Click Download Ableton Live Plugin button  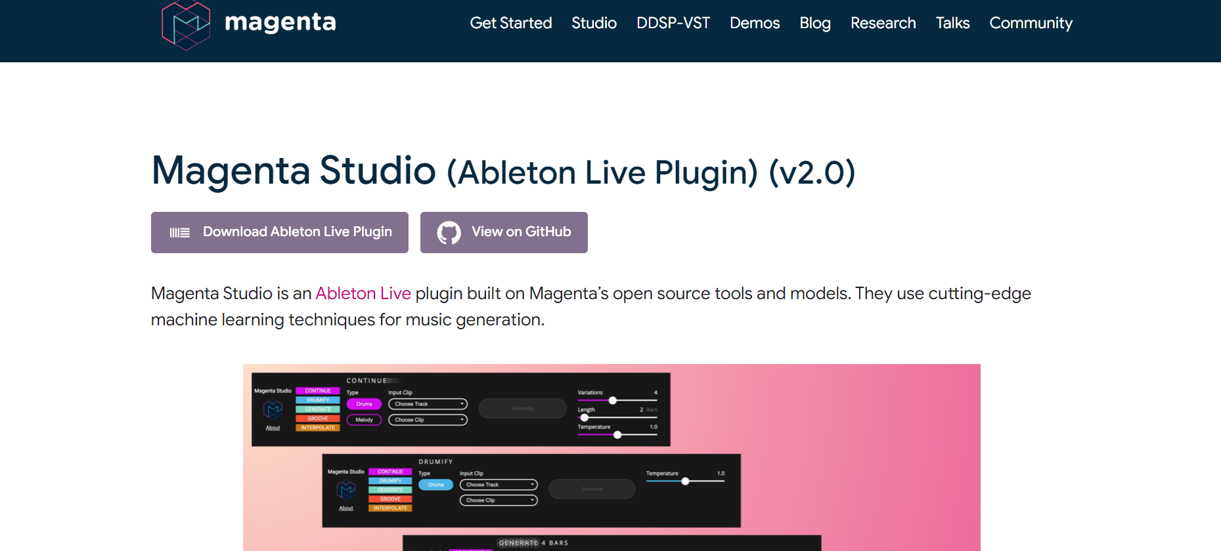point(280,232)
